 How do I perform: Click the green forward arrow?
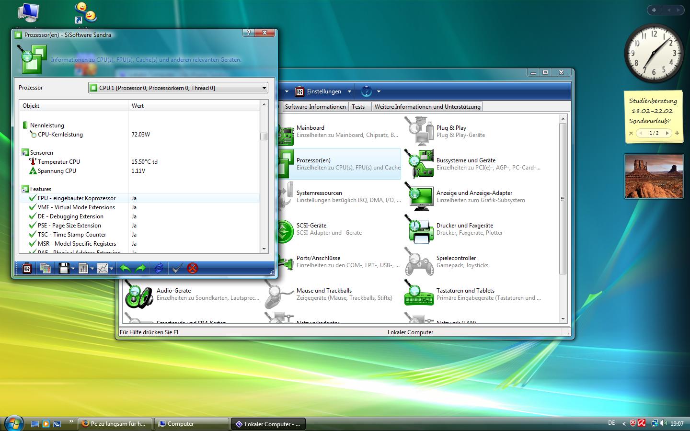tap(140, 269)
